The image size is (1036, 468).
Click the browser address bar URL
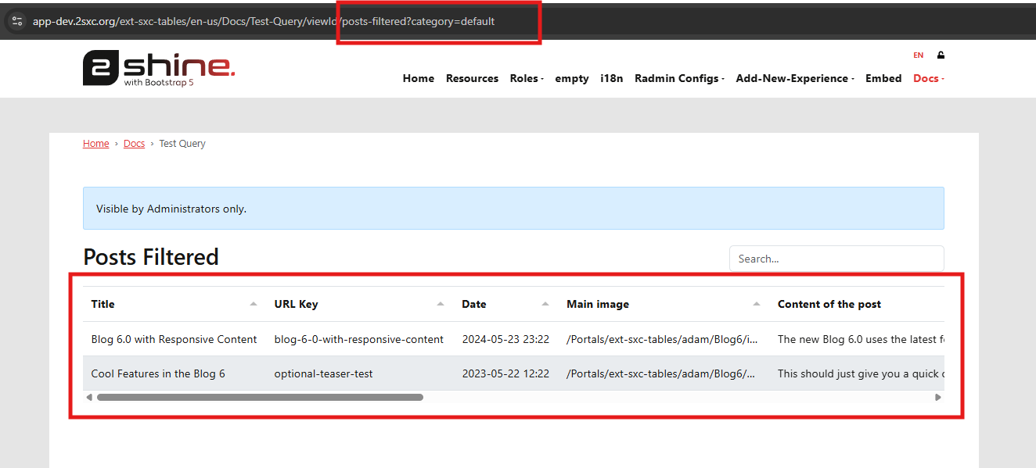[264, 21]
